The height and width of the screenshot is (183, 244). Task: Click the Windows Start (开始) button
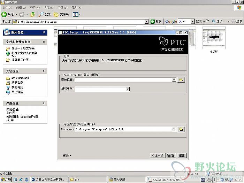(6, 179)
